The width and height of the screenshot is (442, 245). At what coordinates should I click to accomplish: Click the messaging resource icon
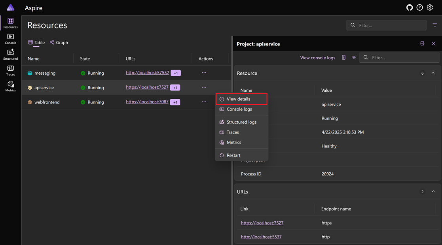[30, 73]
